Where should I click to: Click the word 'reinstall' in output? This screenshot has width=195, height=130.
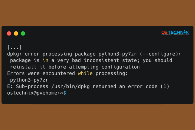(x=23, y=67)
